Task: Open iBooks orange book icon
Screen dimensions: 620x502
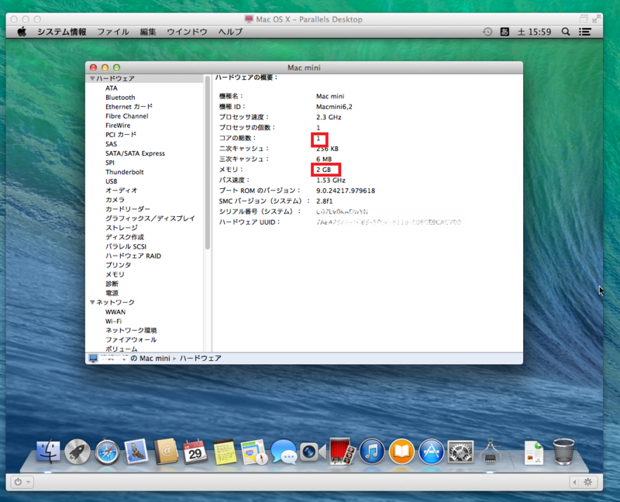Action: click(x=401, y=452)
